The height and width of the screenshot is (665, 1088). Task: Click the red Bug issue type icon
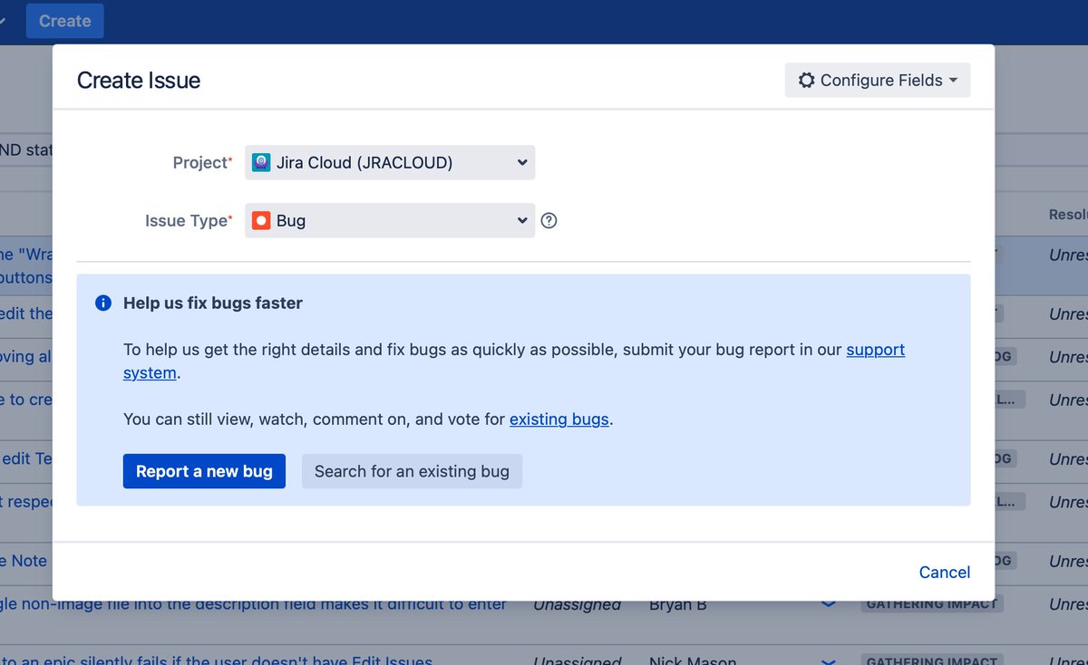261,220
